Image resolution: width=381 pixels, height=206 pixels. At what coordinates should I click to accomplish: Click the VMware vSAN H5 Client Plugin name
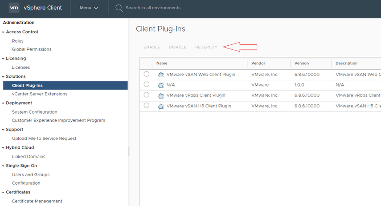(199, 106)
